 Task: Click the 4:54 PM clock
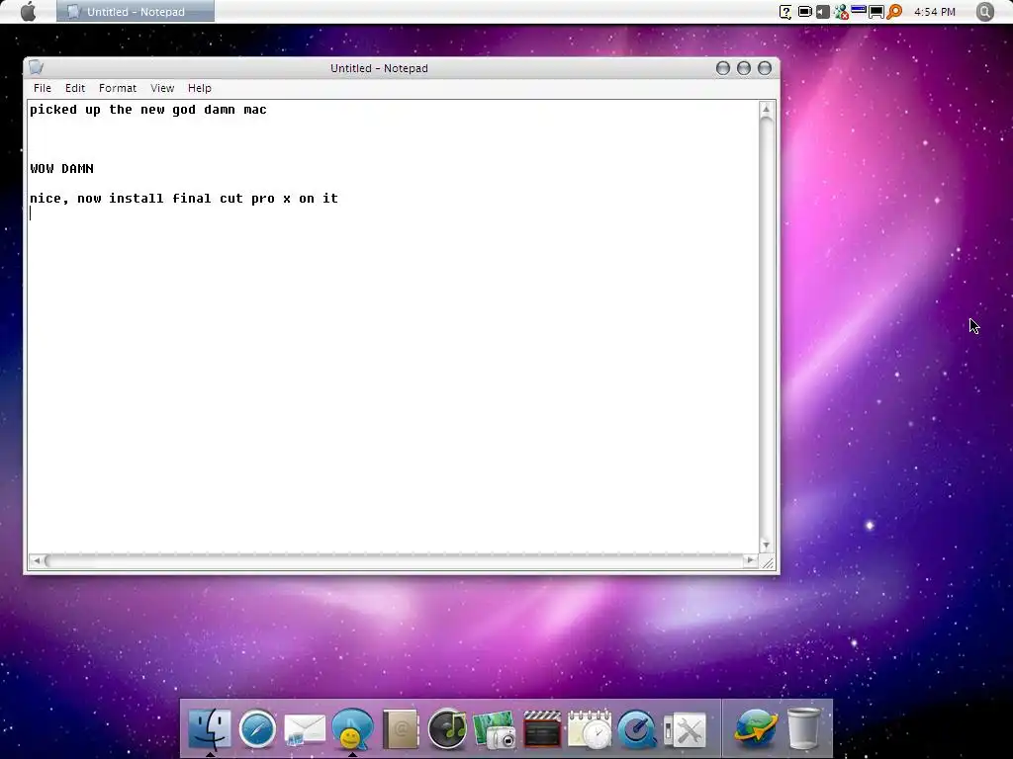(x=934, y=12)
